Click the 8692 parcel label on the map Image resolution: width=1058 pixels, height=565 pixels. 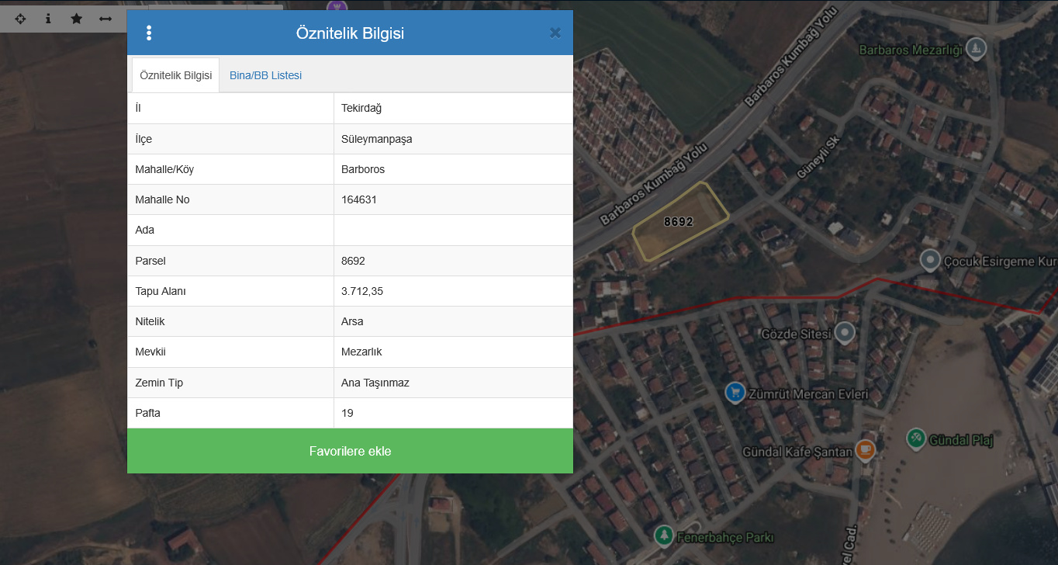click(679, 222)
